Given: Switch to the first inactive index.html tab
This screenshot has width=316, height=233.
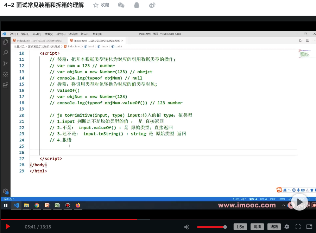Looking at the screenshot, I should click(x=39, y=41).
